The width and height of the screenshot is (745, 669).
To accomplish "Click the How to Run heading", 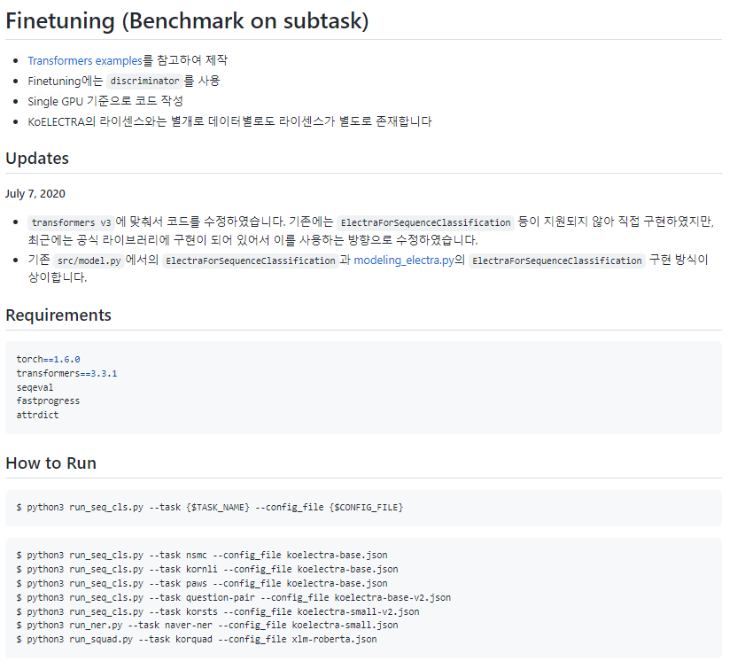I will click(x=50, y=463).
